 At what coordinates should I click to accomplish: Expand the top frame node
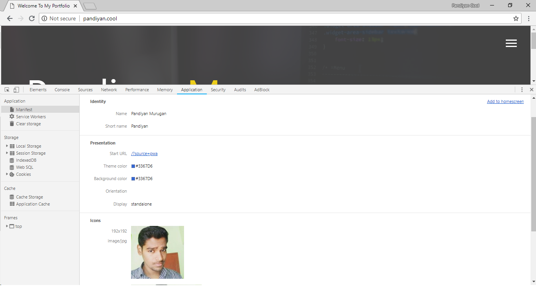7,226
